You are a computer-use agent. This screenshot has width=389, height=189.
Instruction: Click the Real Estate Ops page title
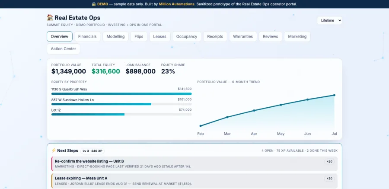pyautogui.click(x=77, y=18)
